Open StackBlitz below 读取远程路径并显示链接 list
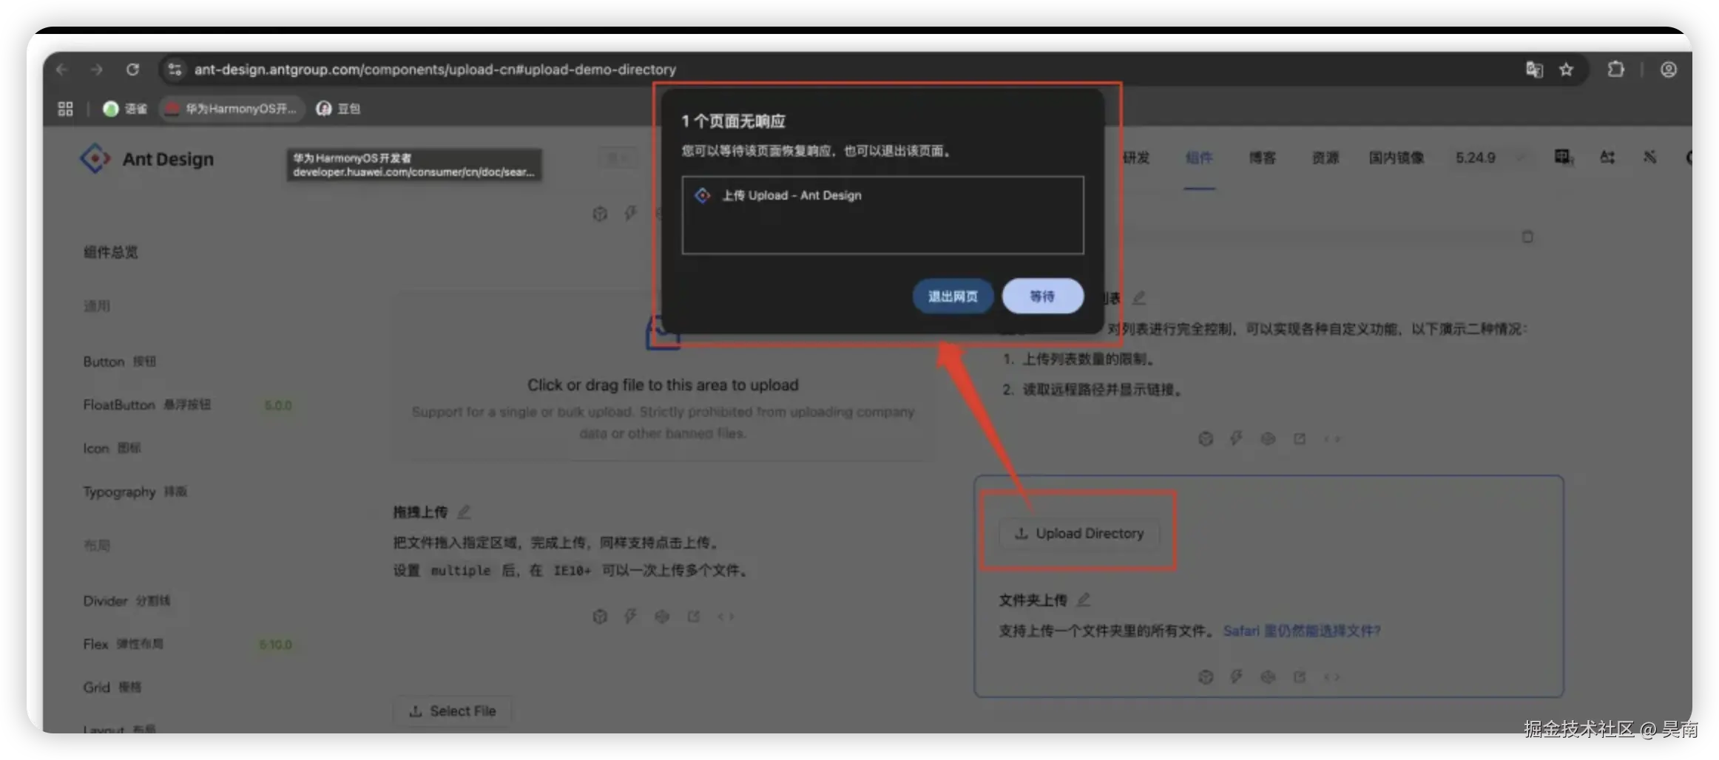Viewport: 1719px width, 760px height. tap(1236, 439)
